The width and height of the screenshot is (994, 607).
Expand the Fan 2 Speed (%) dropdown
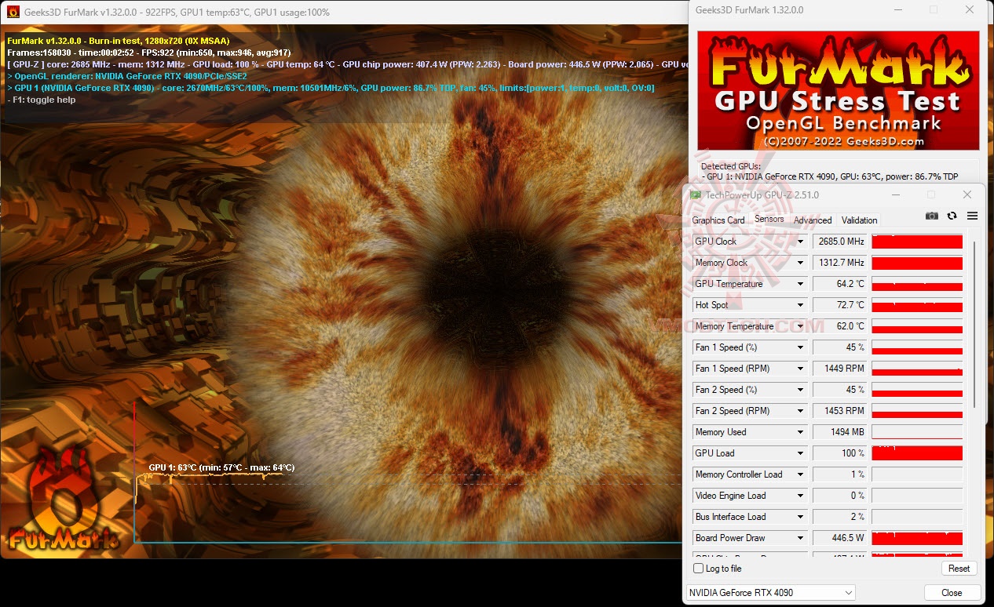coord(801,390)
